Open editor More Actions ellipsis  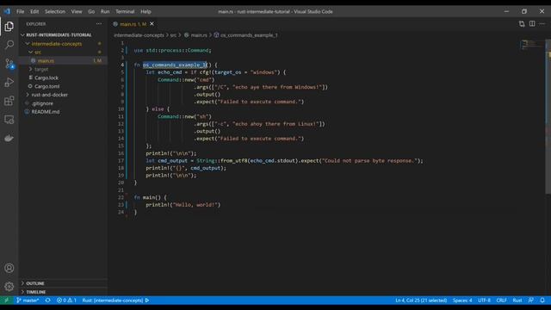(x=542, y=24)
